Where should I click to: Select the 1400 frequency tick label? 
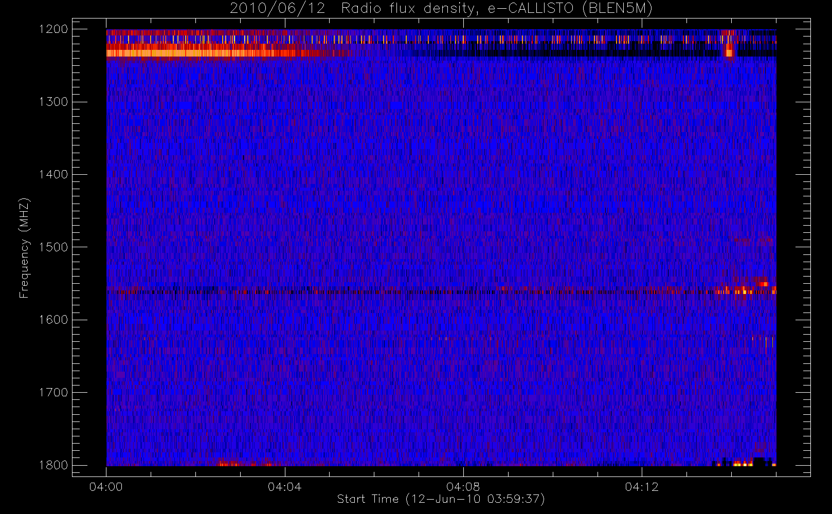pyautogui.click(x=53, y=175)
